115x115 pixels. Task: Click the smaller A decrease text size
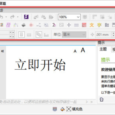75,51
